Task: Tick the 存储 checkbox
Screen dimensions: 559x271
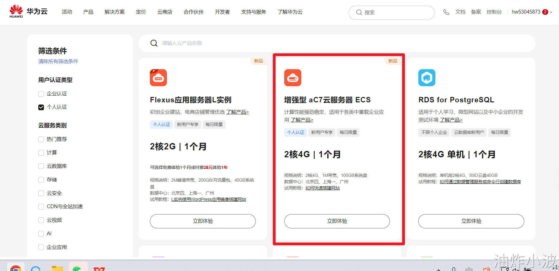Action: [x=41, y=180]
